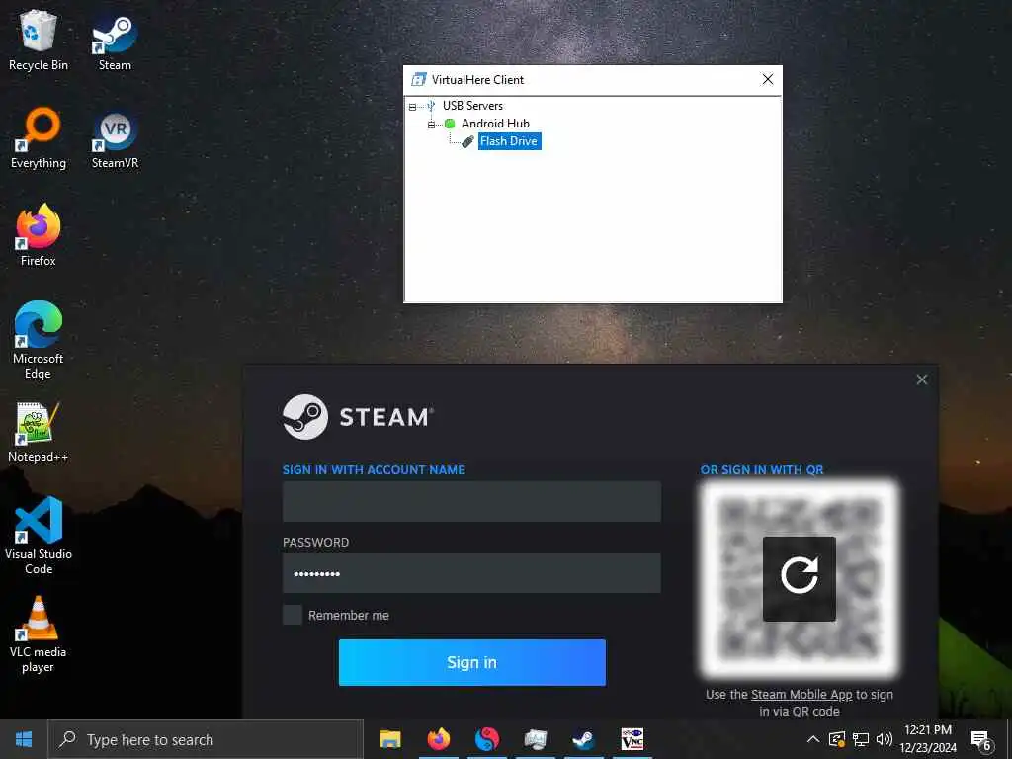Click the USB Servers icon in tree

431,106
